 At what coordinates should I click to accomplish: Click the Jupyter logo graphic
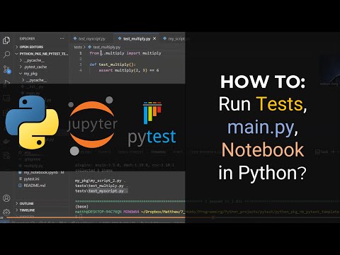point(92,125)
